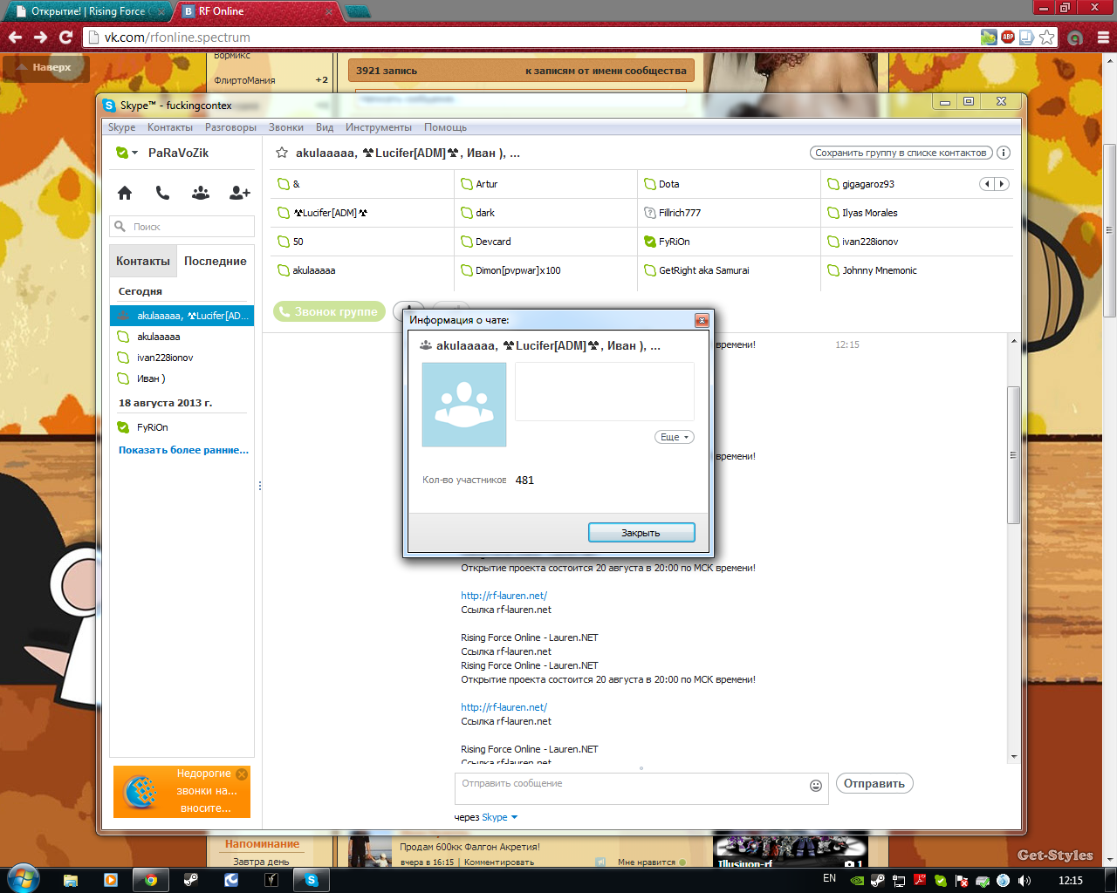Go to Skype home via house icon
1117x893 pixels.
pyautogui.click(x=125, y=193)
